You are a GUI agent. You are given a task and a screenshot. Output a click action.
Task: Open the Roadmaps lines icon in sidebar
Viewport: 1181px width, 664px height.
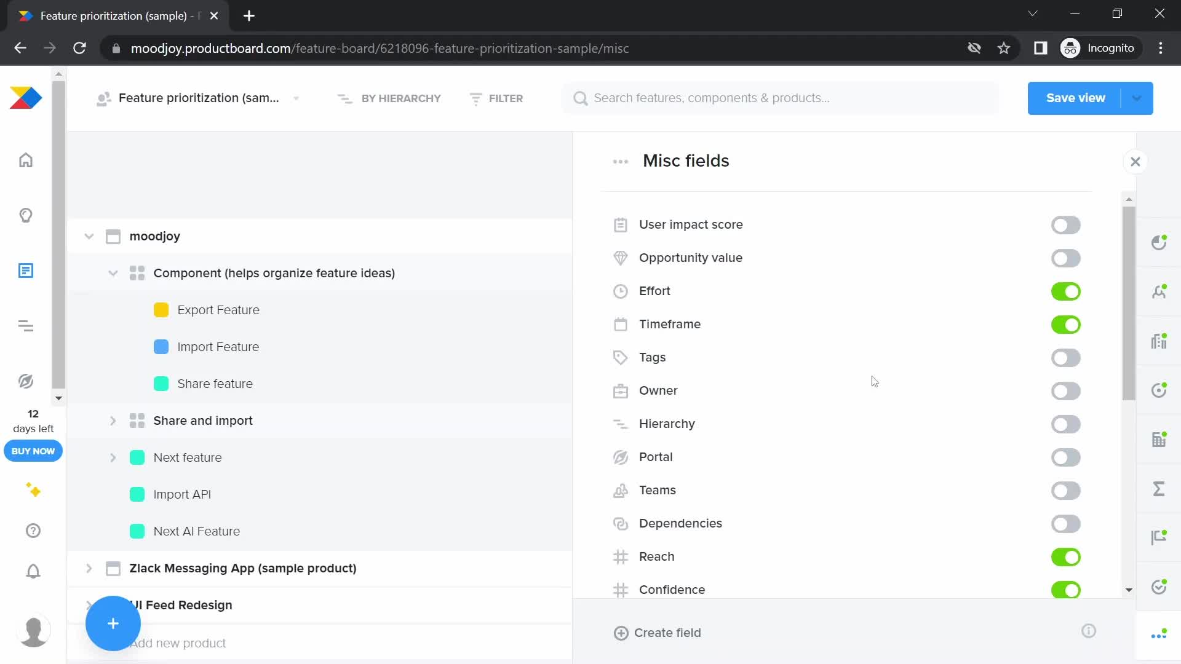point(26,326)
